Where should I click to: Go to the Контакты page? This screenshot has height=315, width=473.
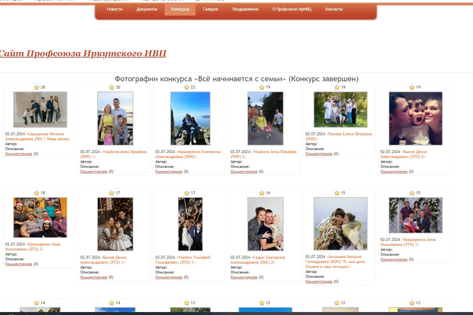click(334, 9)
